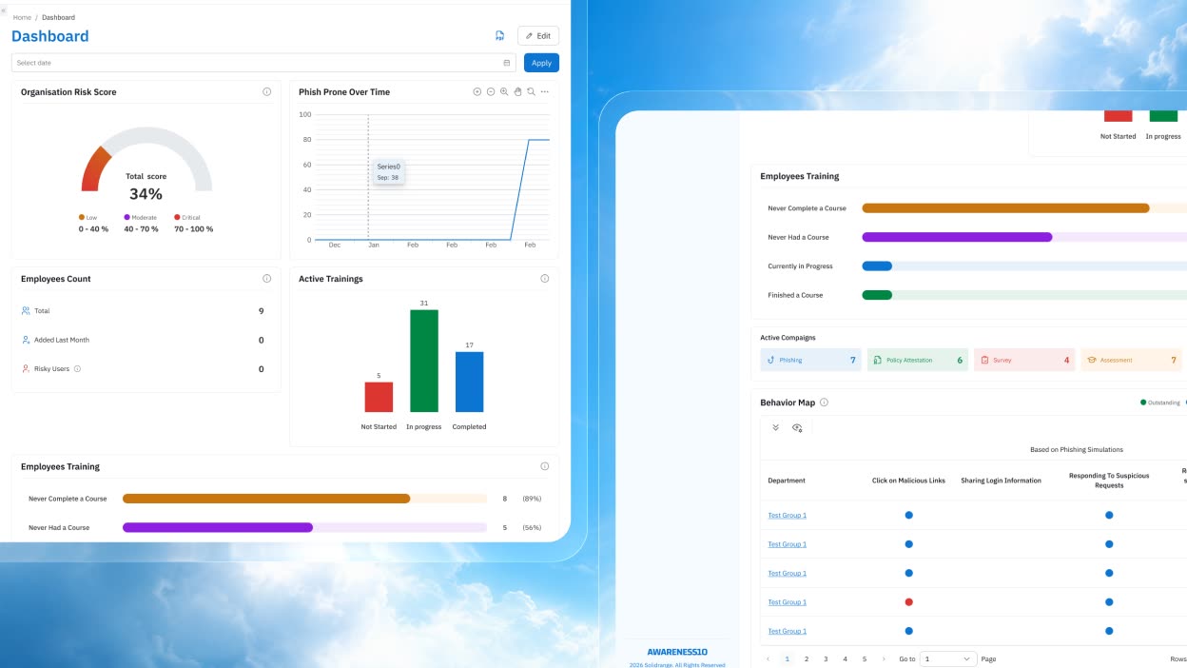
Task: Click the Policy Attestation document icon
Action: pos(877,361)
